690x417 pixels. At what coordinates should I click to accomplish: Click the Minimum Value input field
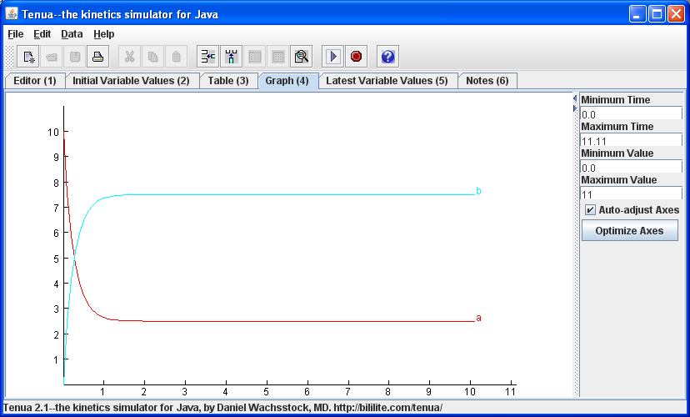click(x=631, y=168)
